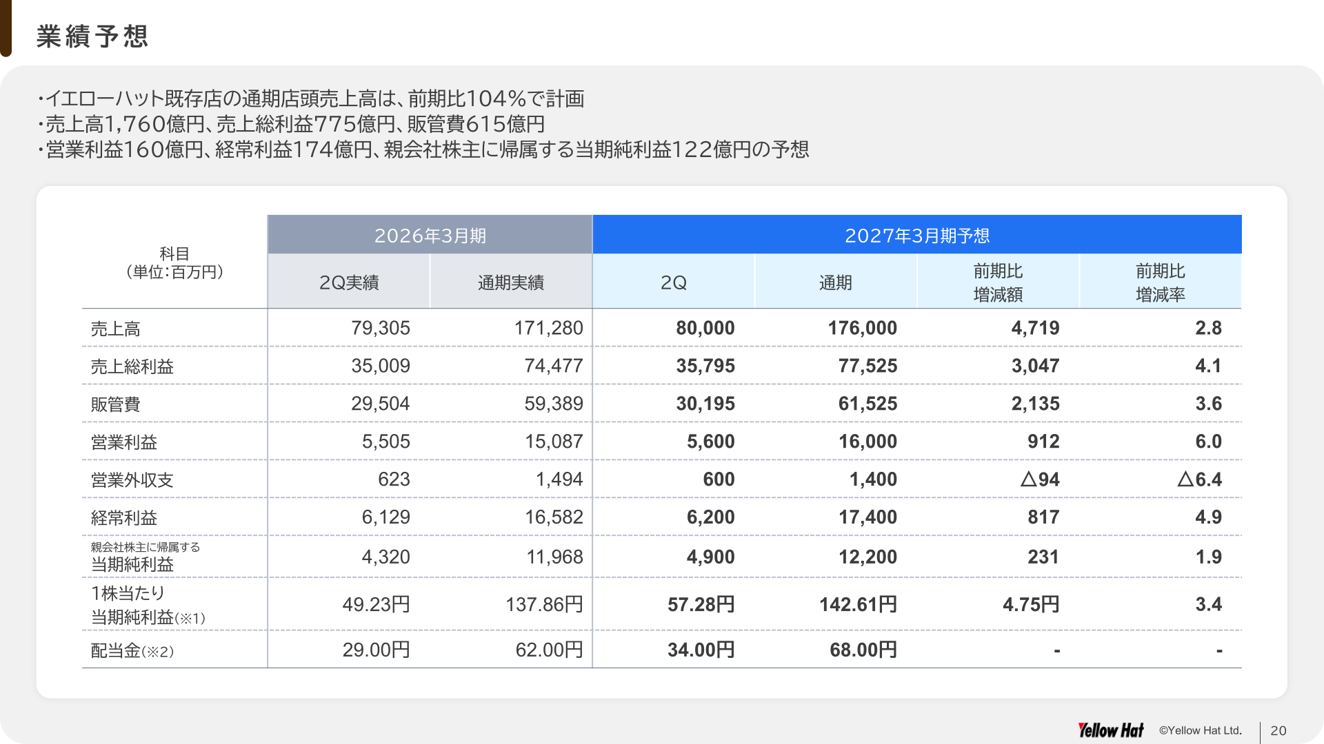Click the value 6,129 in the 経常利益 row
Image resolution: width=1324 pixels, height=744 pixels.
tap(385, 517)
